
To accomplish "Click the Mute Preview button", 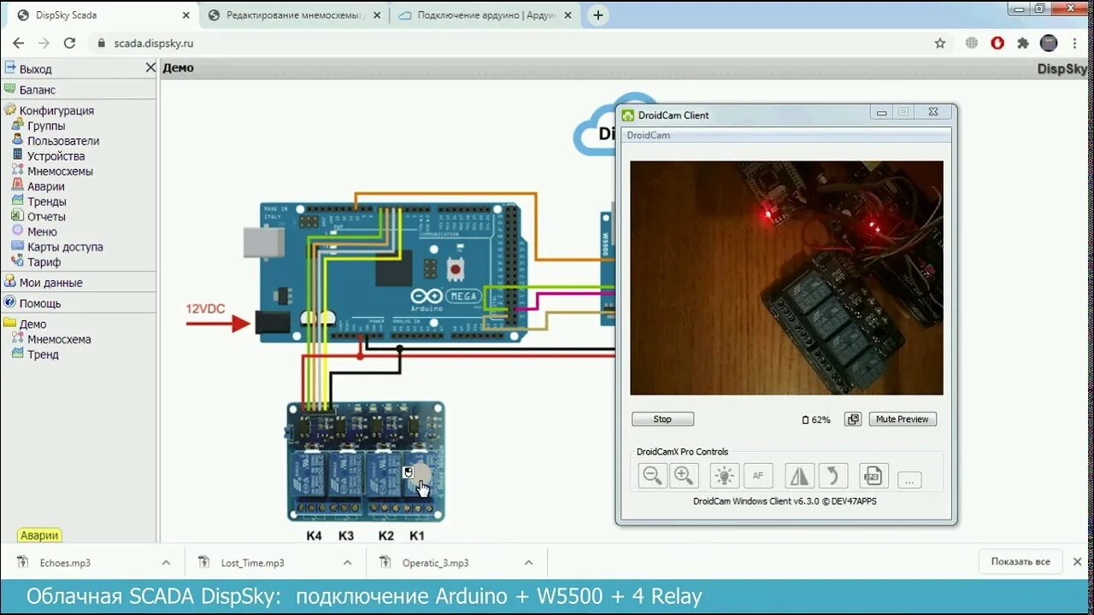I will pyautogui.click(x=903, y=419).
